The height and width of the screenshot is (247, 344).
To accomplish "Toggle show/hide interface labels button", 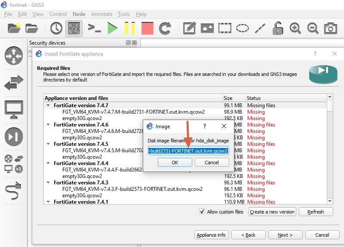I will [74, 28].
